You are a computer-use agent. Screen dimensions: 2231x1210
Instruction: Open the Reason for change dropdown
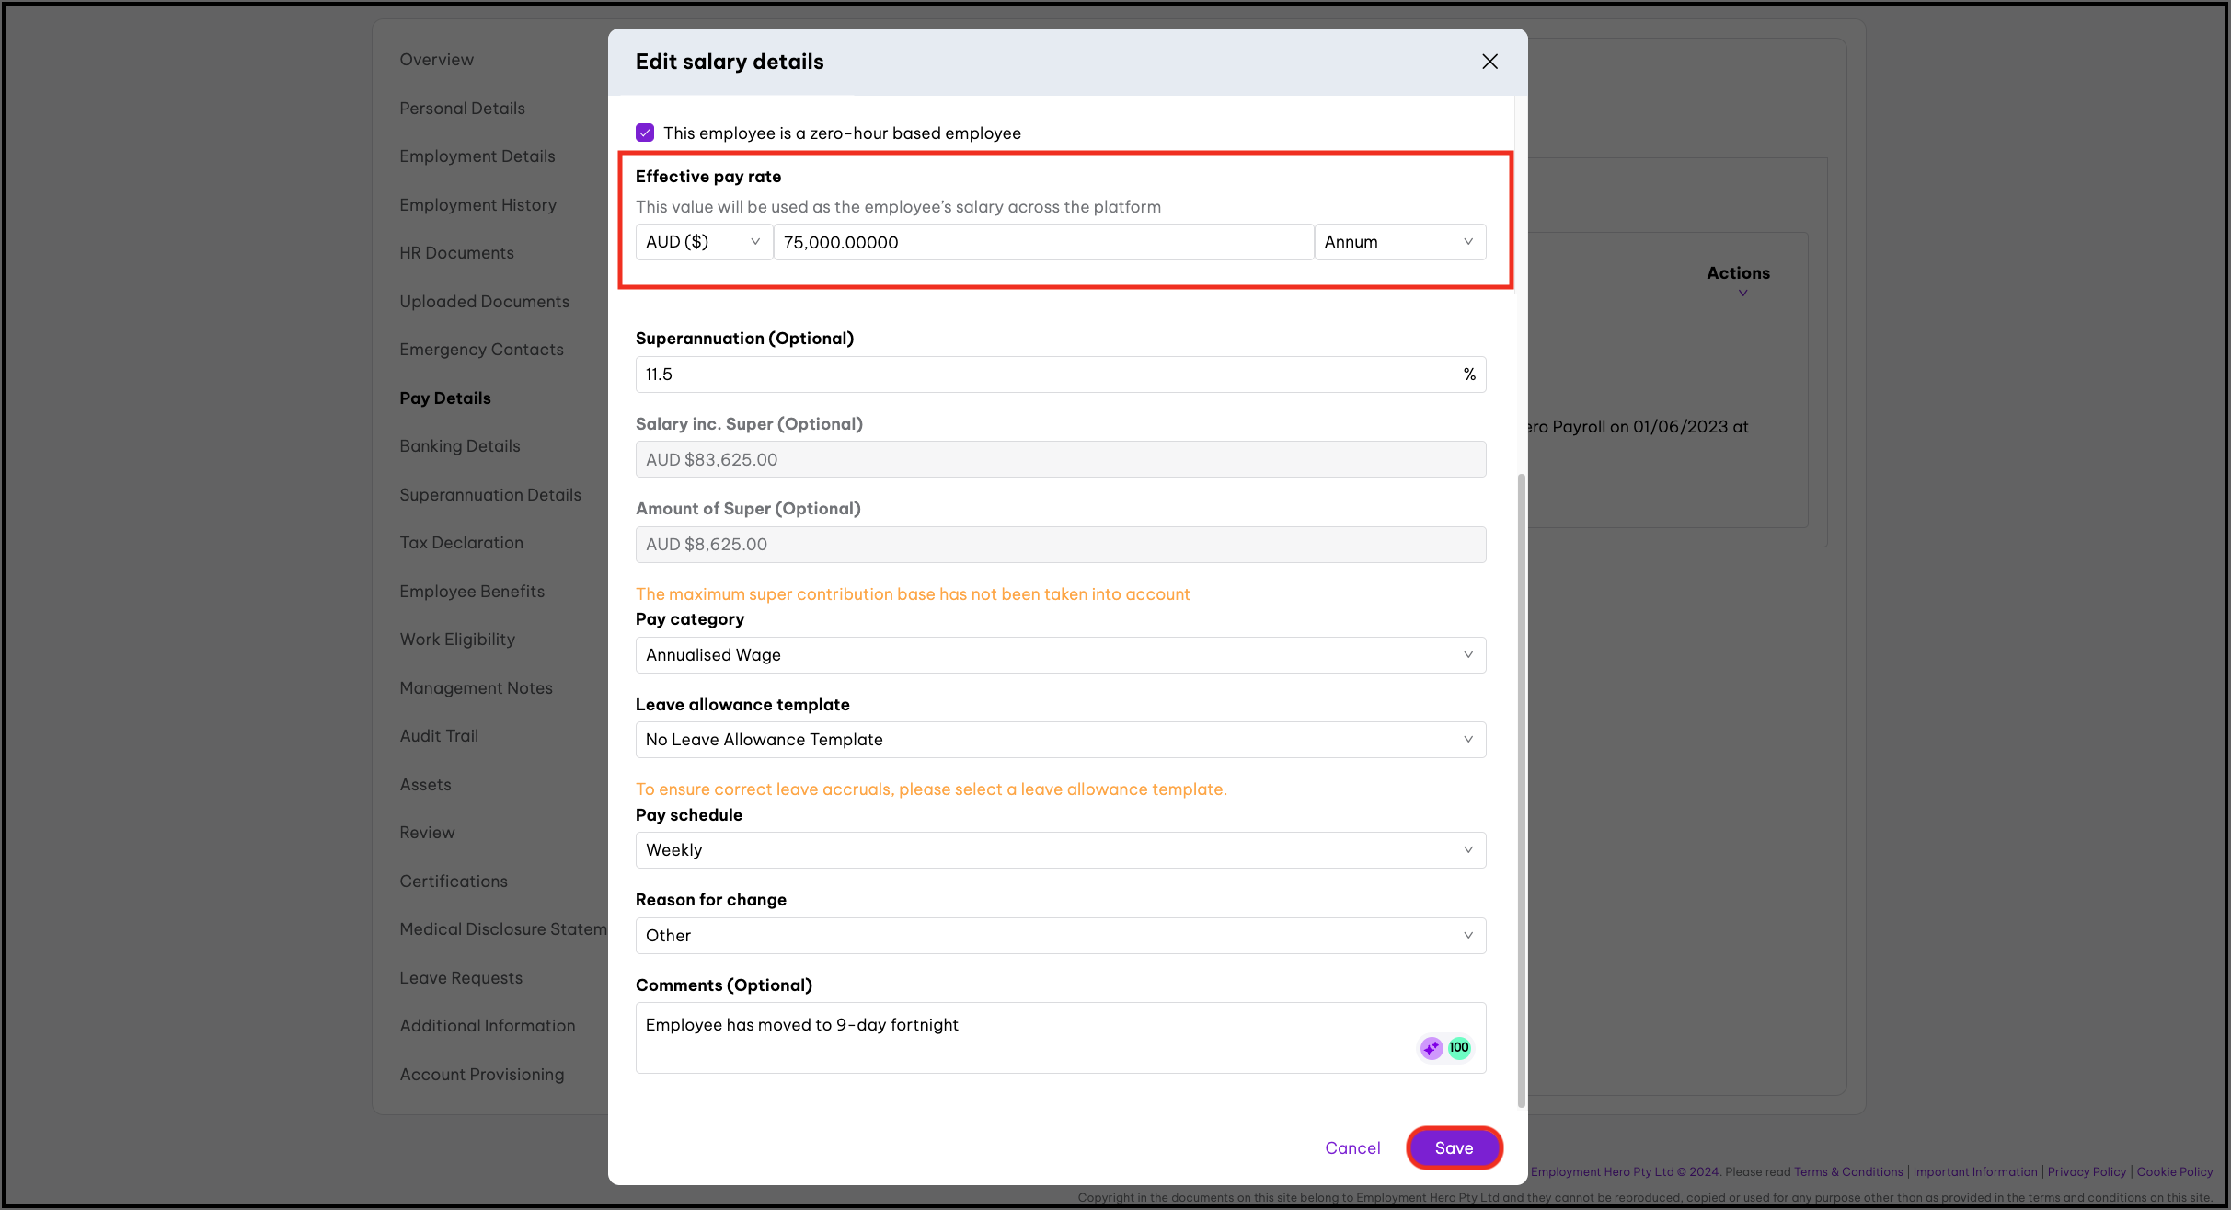tap(1060, 936)
